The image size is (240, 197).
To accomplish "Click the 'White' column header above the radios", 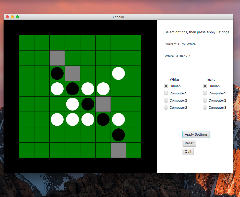I will [x=174, y=80].
